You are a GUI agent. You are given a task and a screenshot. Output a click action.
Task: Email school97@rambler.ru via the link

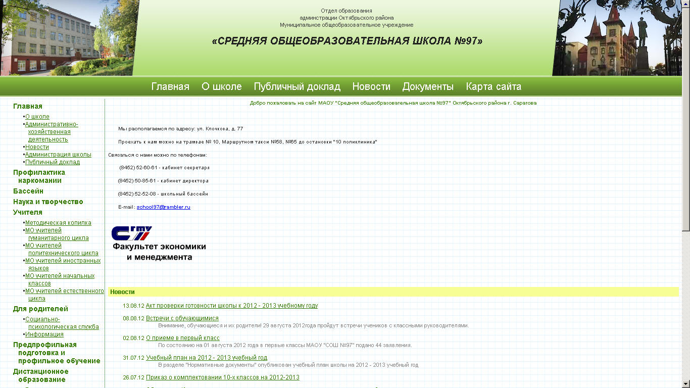click(163, 207)
